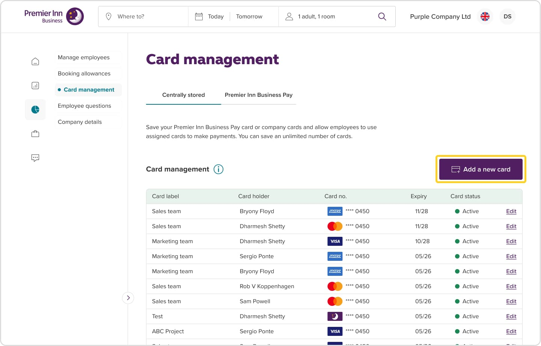Open Manage employees menu item
Screen dimensions: 541x346
pos(88,57)
